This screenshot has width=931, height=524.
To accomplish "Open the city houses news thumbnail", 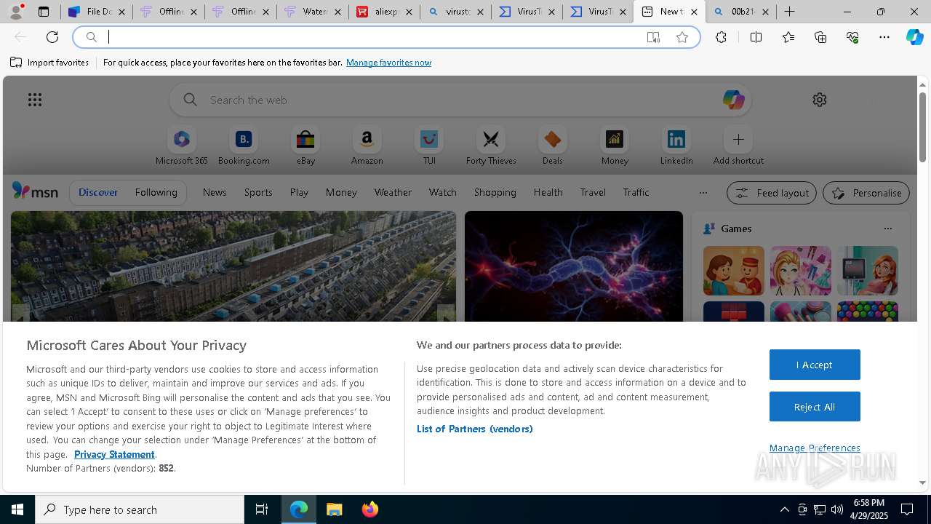I will 233,266.
